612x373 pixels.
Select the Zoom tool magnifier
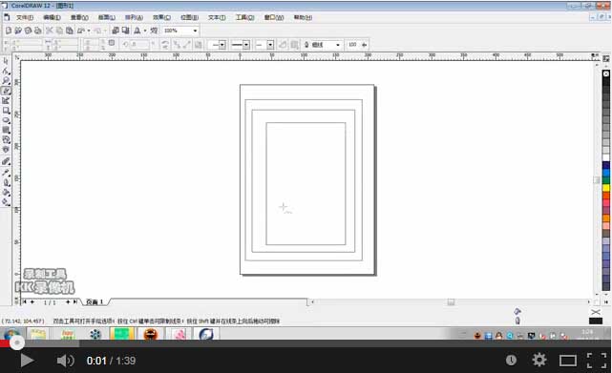click(6, 81)
